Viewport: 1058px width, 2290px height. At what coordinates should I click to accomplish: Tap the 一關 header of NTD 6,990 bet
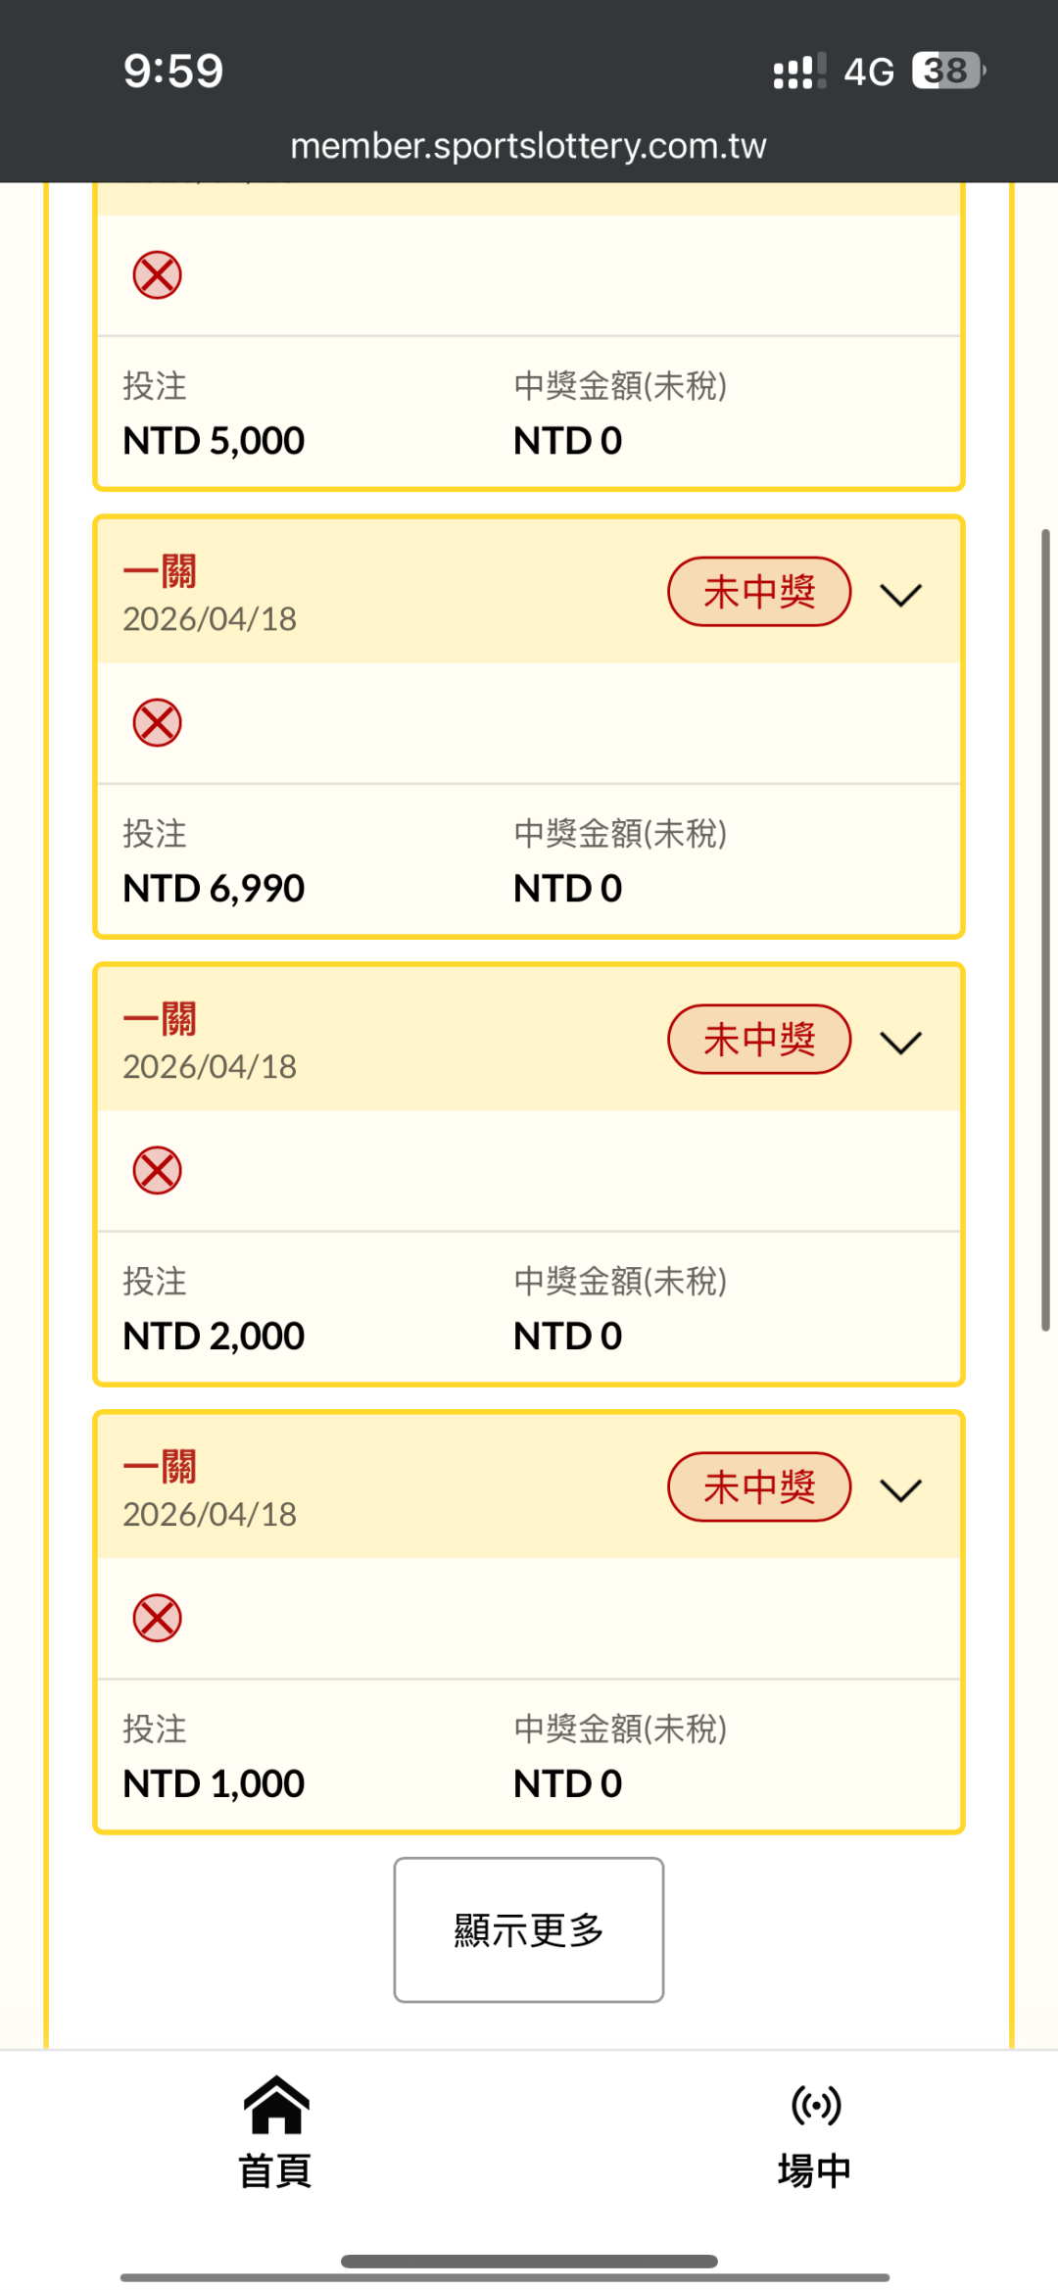pos(160,571)
